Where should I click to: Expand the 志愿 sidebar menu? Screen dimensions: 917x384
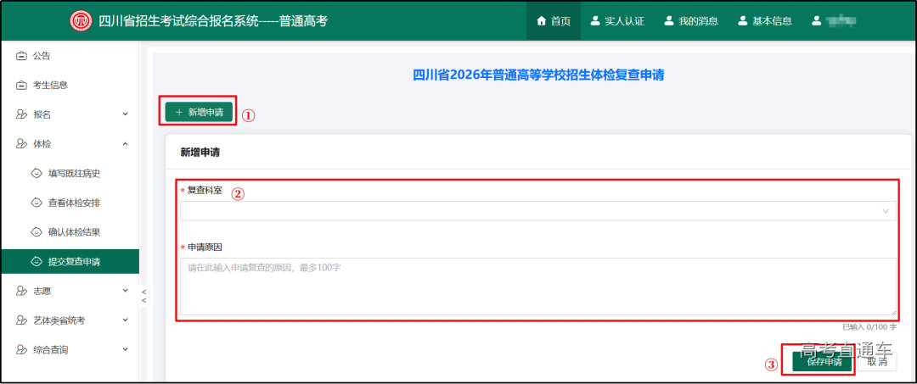tap(125, 291)
